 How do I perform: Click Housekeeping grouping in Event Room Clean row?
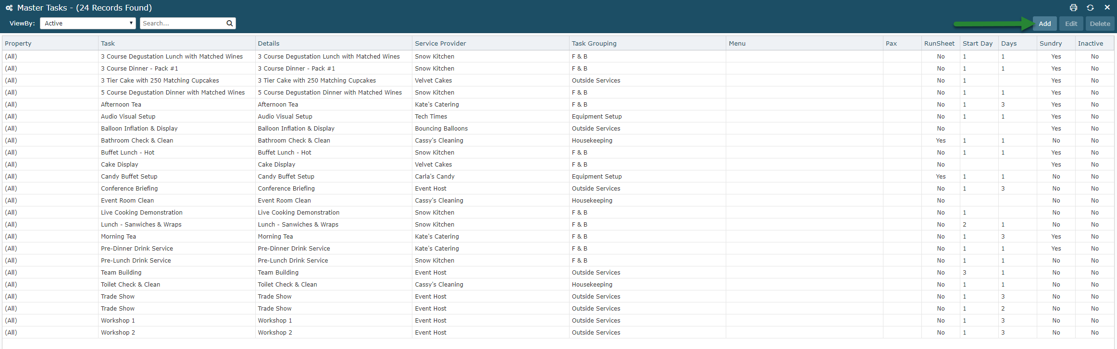coord(592,200)
